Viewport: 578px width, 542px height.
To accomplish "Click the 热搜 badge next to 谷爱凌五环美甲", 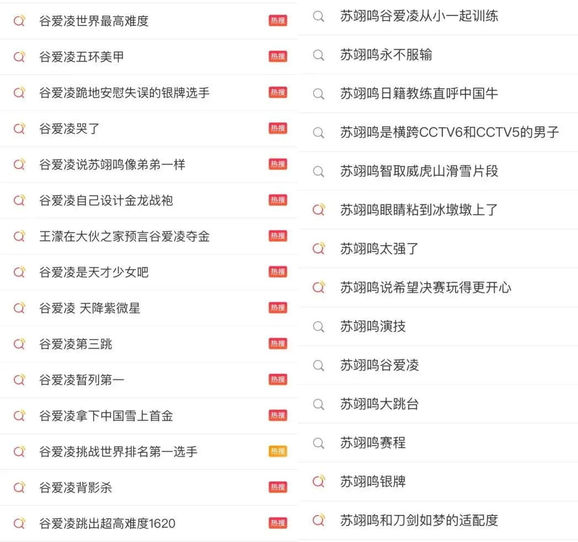I will coord(278,57).
